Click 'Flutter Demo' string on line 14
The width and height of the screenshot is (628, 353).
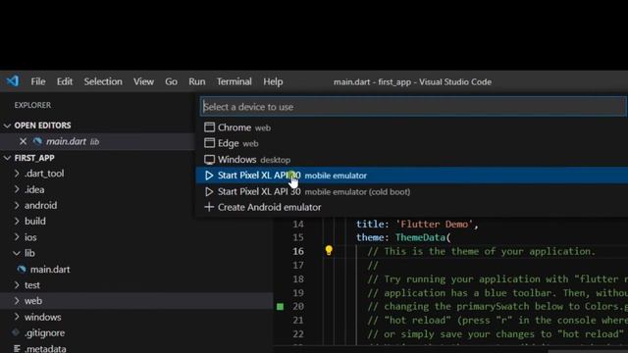(434, 225)
